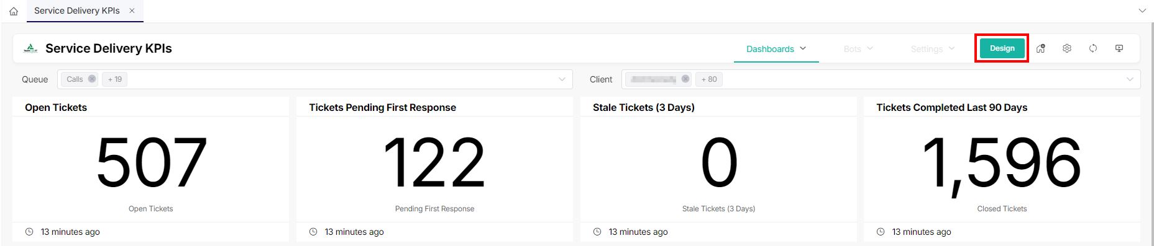Click the clock icon under Open Tickets
This screenshot has width=1154, height=246.
[x=29, y=232]
